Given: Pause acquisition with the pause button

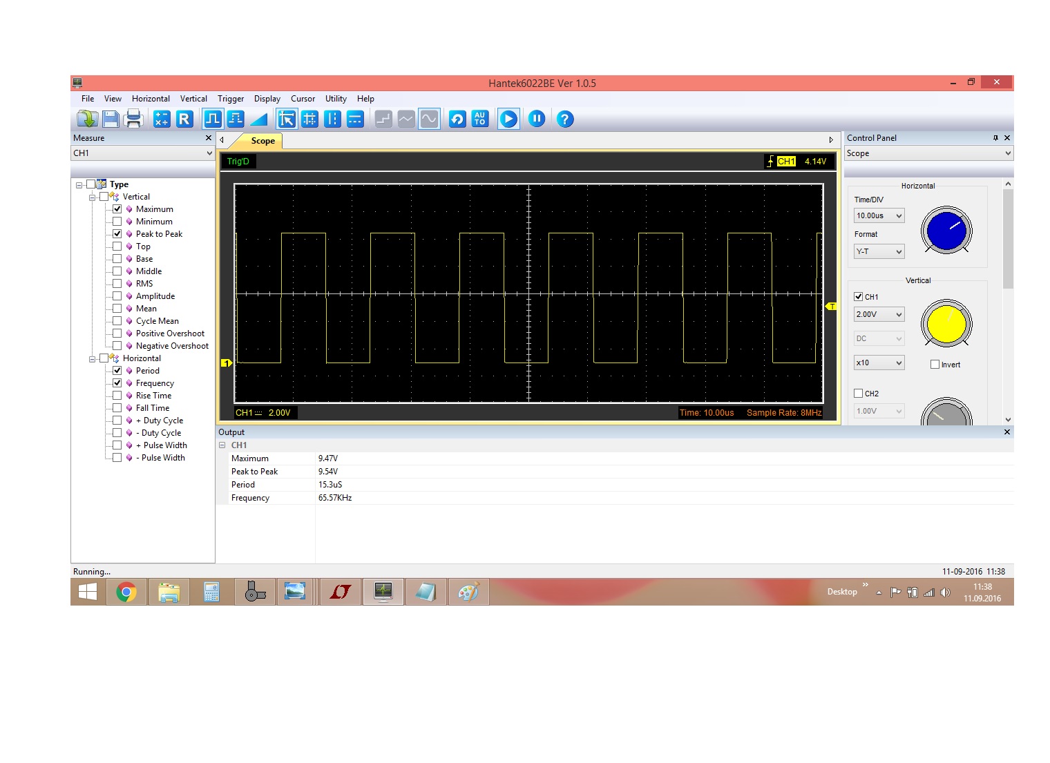Looking at the screenshot, I should (x=537, y=119).
